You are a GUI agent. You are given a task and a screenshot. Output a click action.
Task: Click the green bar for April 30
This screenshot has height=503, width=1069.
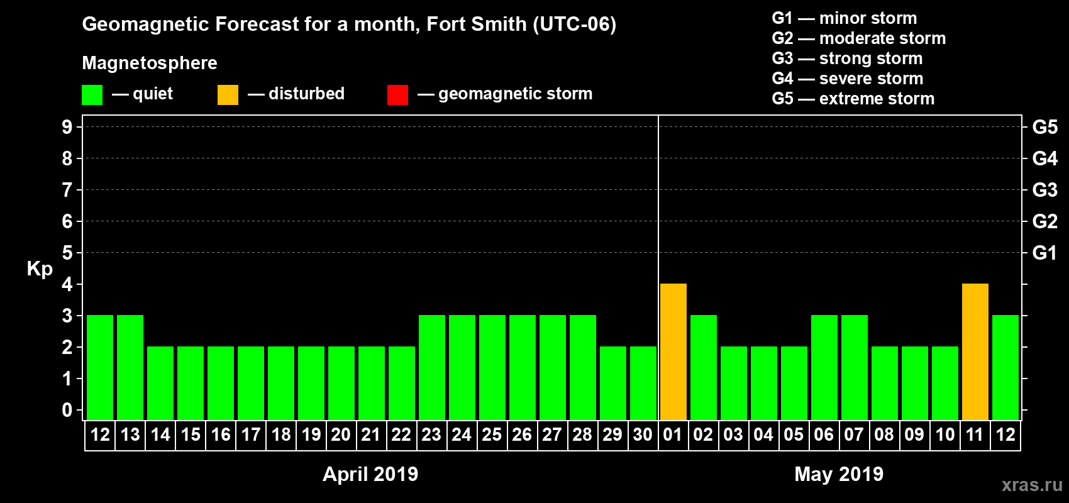point(643,383)
